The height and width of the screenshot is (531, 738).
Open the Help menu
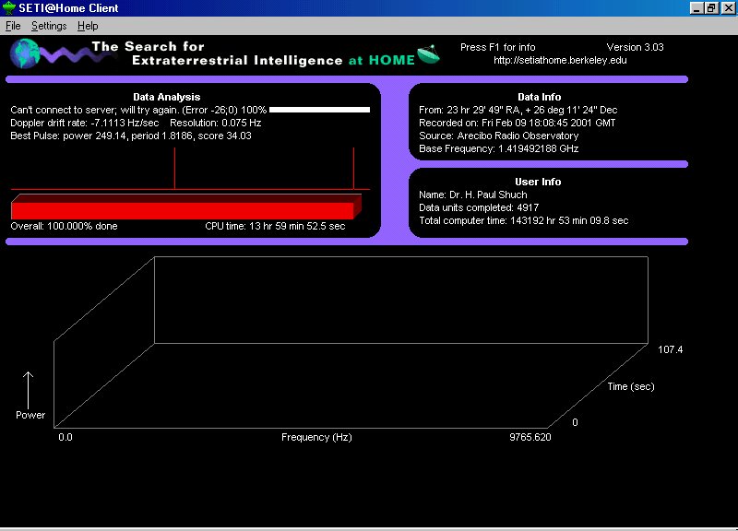[88, 26]
